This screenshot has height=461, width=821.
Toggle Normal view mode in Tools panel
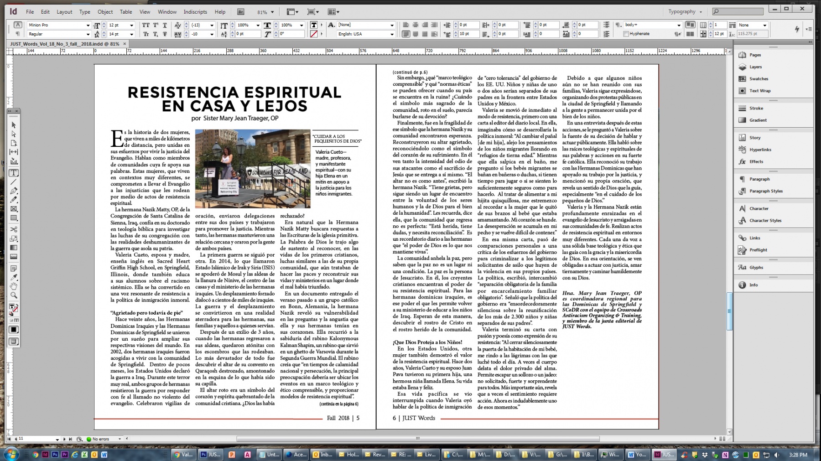14,342
